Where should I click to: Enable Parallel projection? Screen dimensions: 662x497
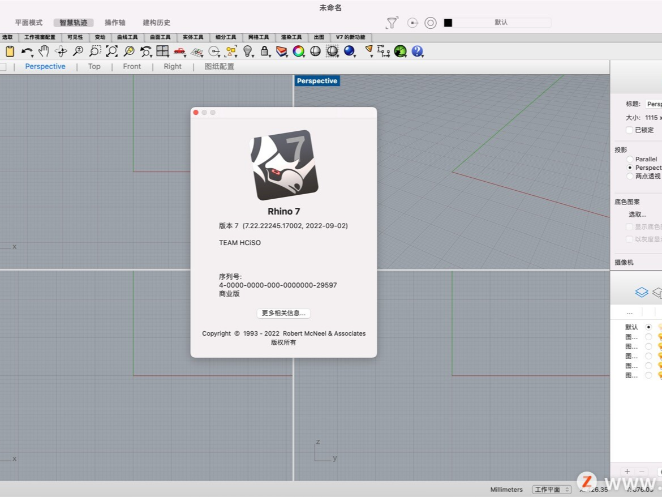tap(629, 159)
